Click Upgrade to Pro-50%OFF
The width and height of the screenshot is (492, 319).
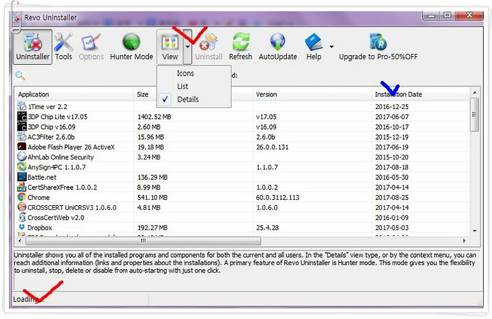[x=378, y=47]
